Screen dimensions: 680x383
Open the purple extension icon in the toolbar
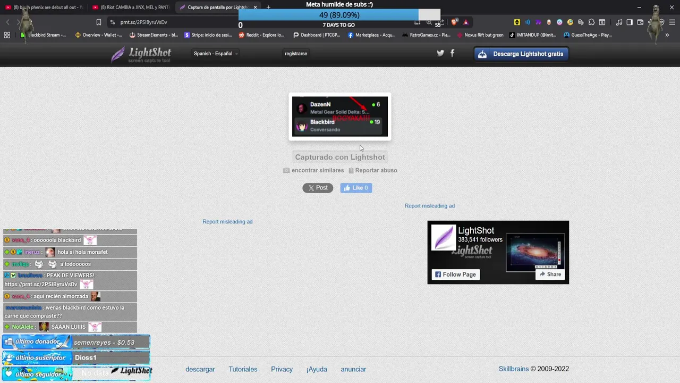538,22
